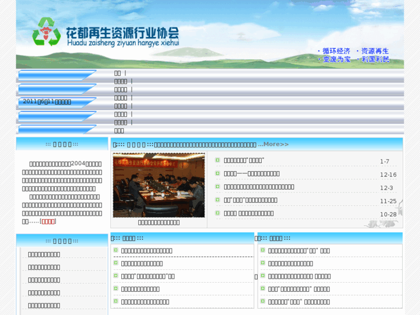Screen dimensions: 420x315
Task: Open the conference meeting photo thumbnail
Action: click(x=159, y=186)
